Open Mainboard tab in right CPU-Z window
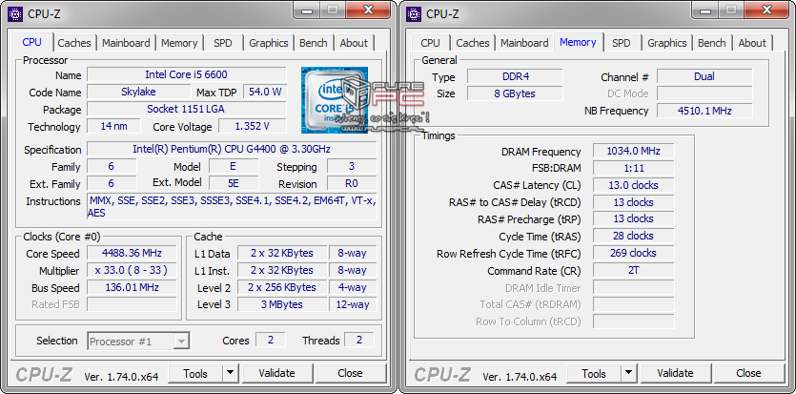This screenshot has width=796, height=394. [x=524, y=43]
